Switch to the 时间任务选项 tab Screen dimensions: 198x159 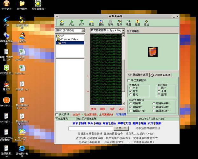point(160,75)
